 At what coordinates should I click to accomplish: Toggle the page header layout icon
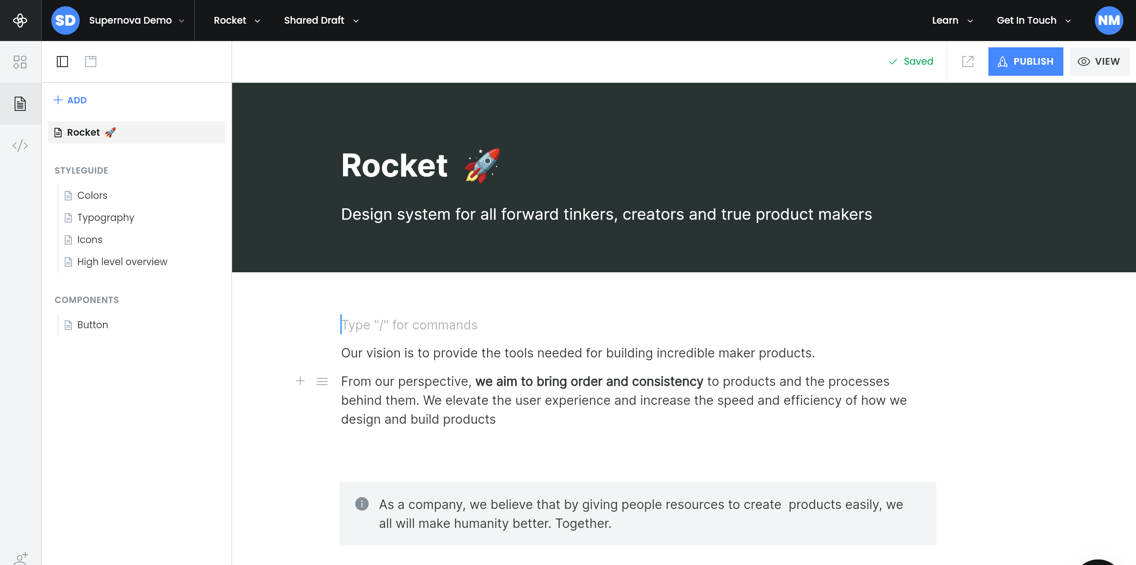tap(90, 61)
